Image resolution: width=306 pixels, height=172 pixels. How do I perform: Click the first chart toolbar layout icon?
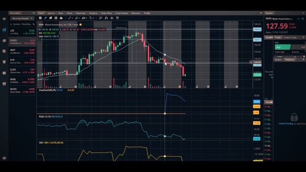40,18
